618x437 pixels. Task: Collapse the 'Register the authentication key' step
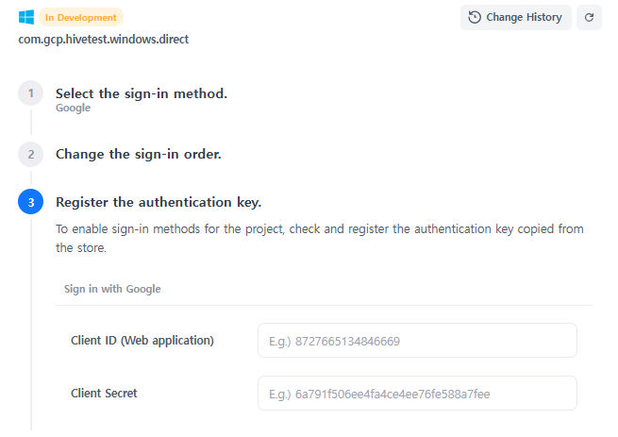[159, 202]
